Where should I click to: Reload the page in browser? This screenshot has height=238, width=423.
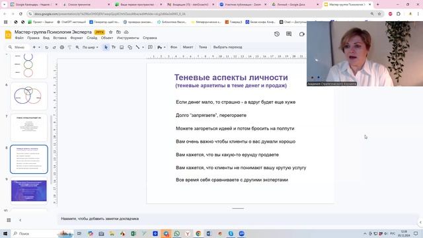20,14
